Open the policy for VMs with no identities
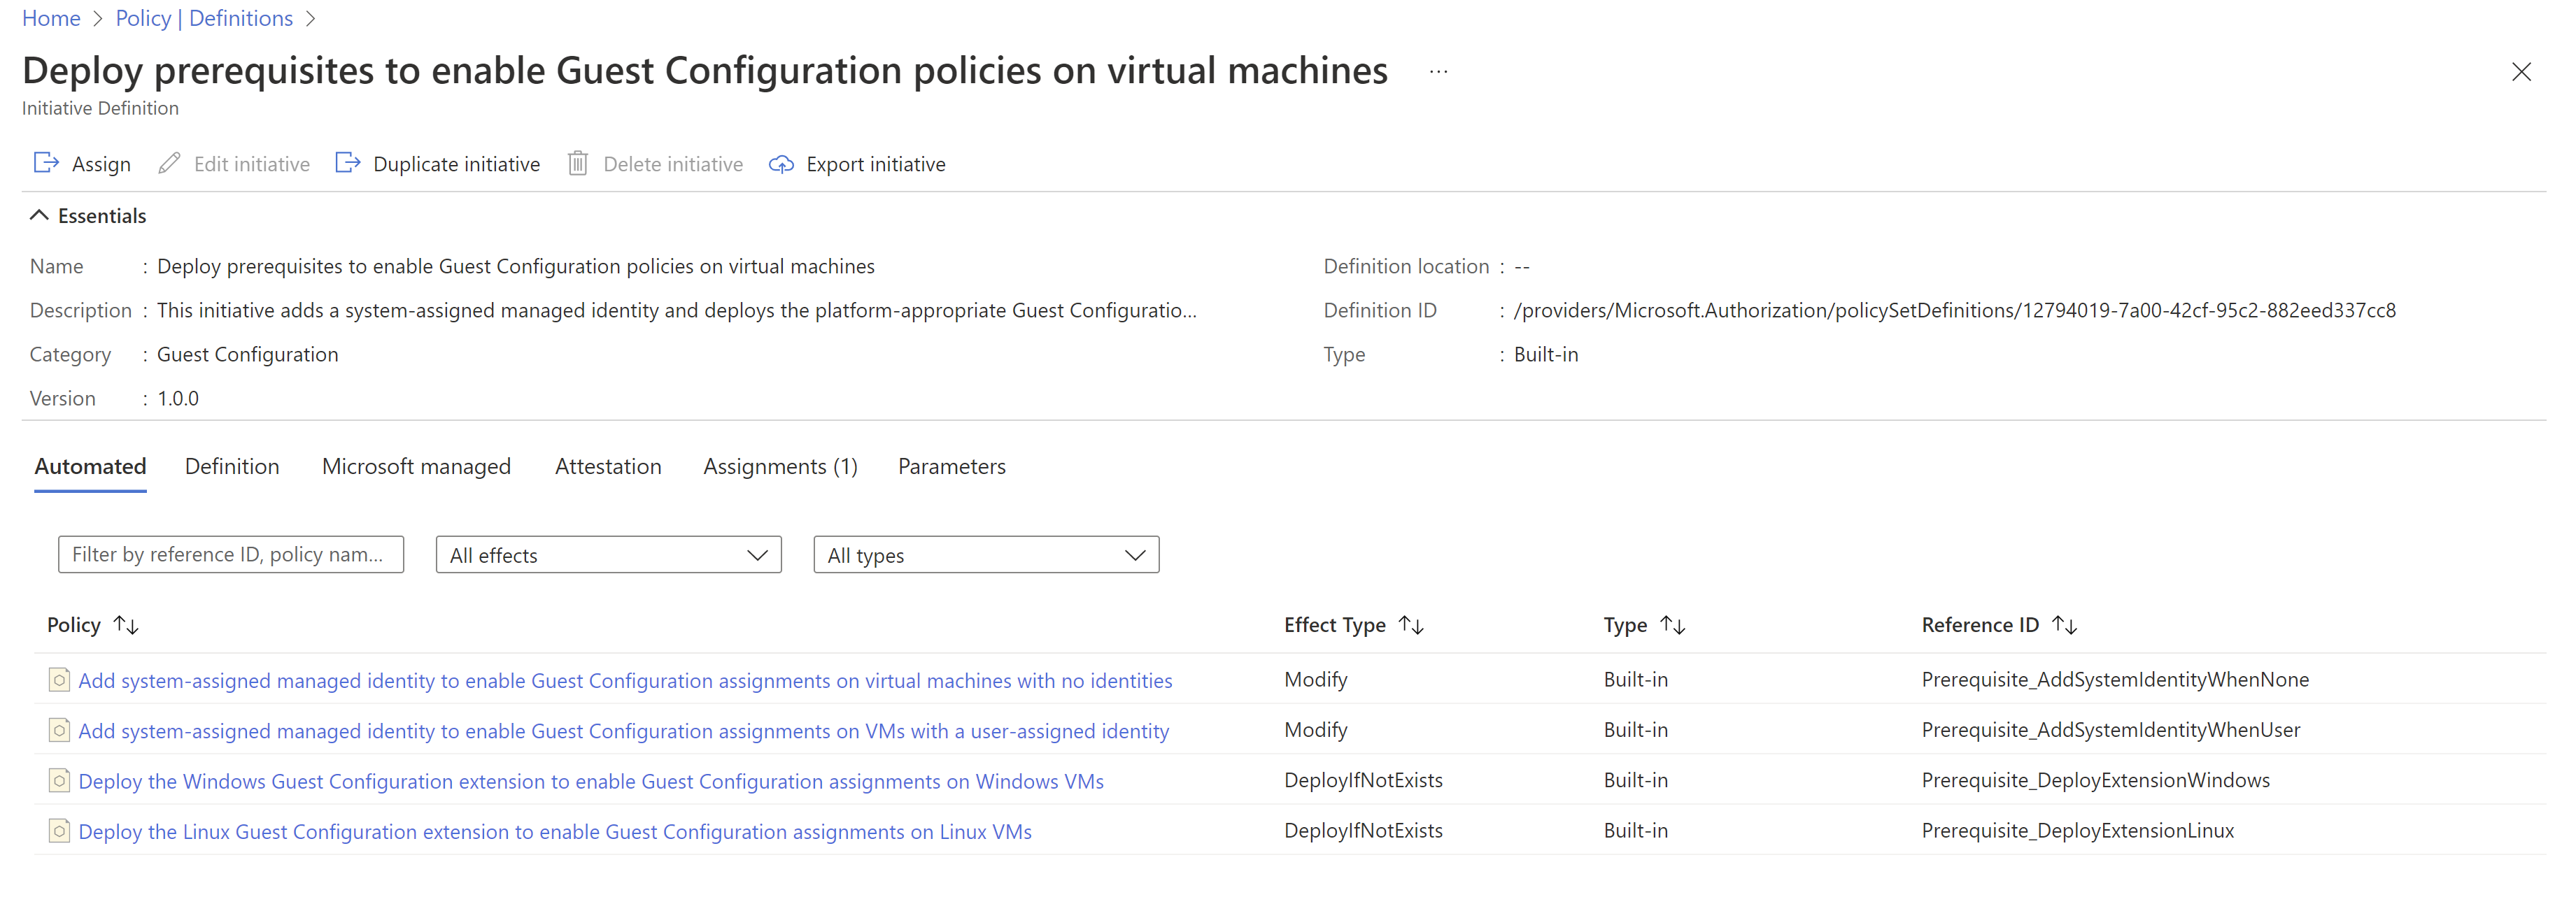 [624, 680]
